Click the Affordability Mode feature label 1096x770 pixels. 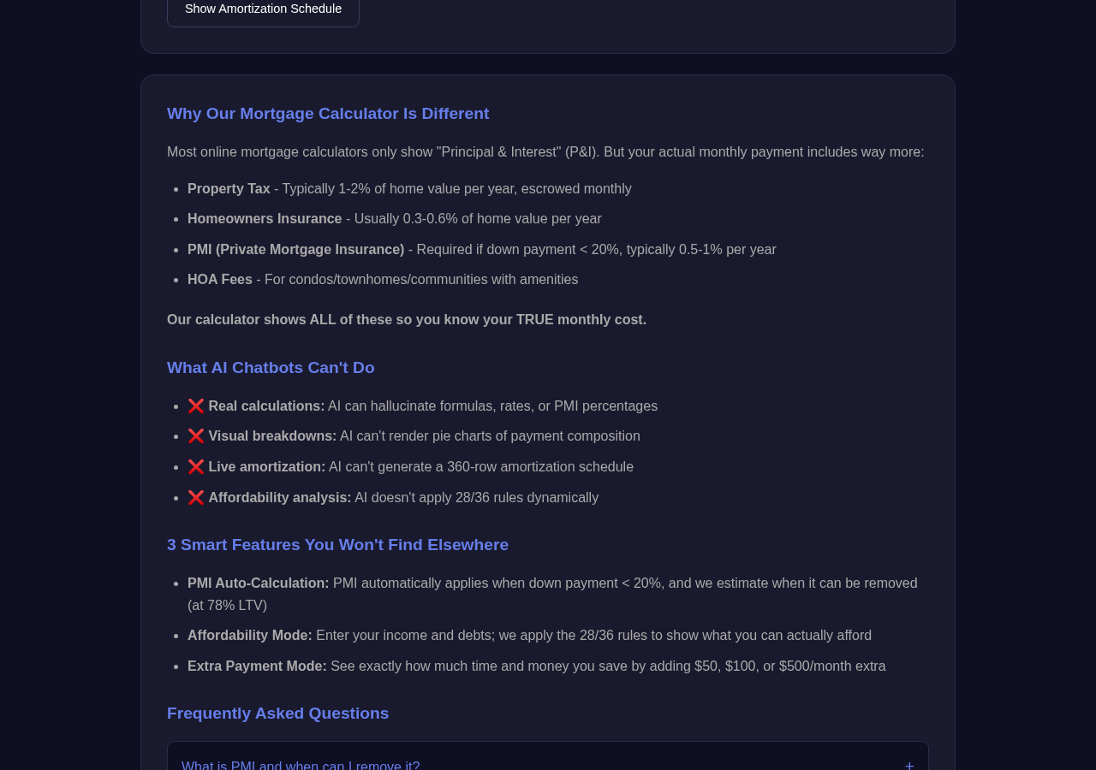pyautogui.click(x=250, y=636)
